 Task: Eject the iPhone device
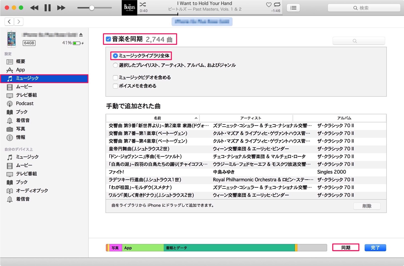(x=81, y=35)
